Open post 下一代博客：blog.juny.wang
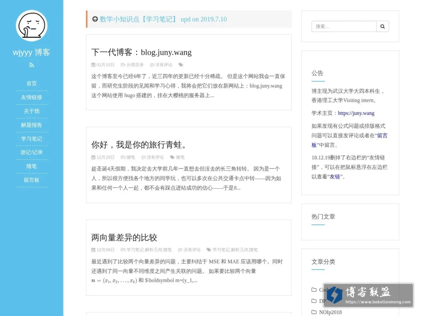The width and height of the screenshot is (422, 316). pyautogui.click(x=141, y=52)
